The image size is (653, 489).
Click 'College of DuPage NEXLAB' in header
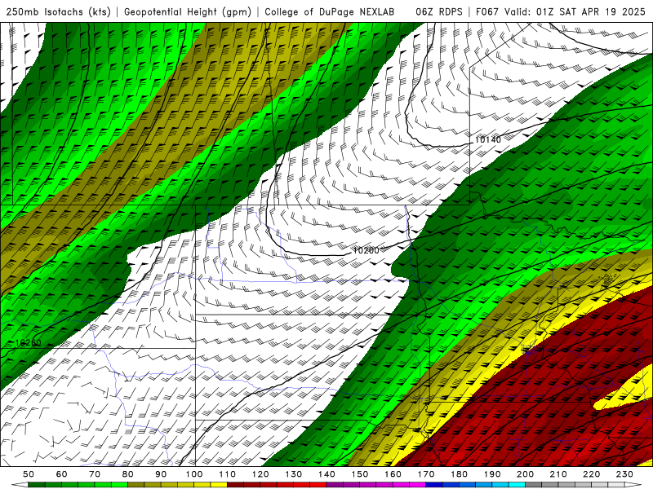(x=330, y=12)
